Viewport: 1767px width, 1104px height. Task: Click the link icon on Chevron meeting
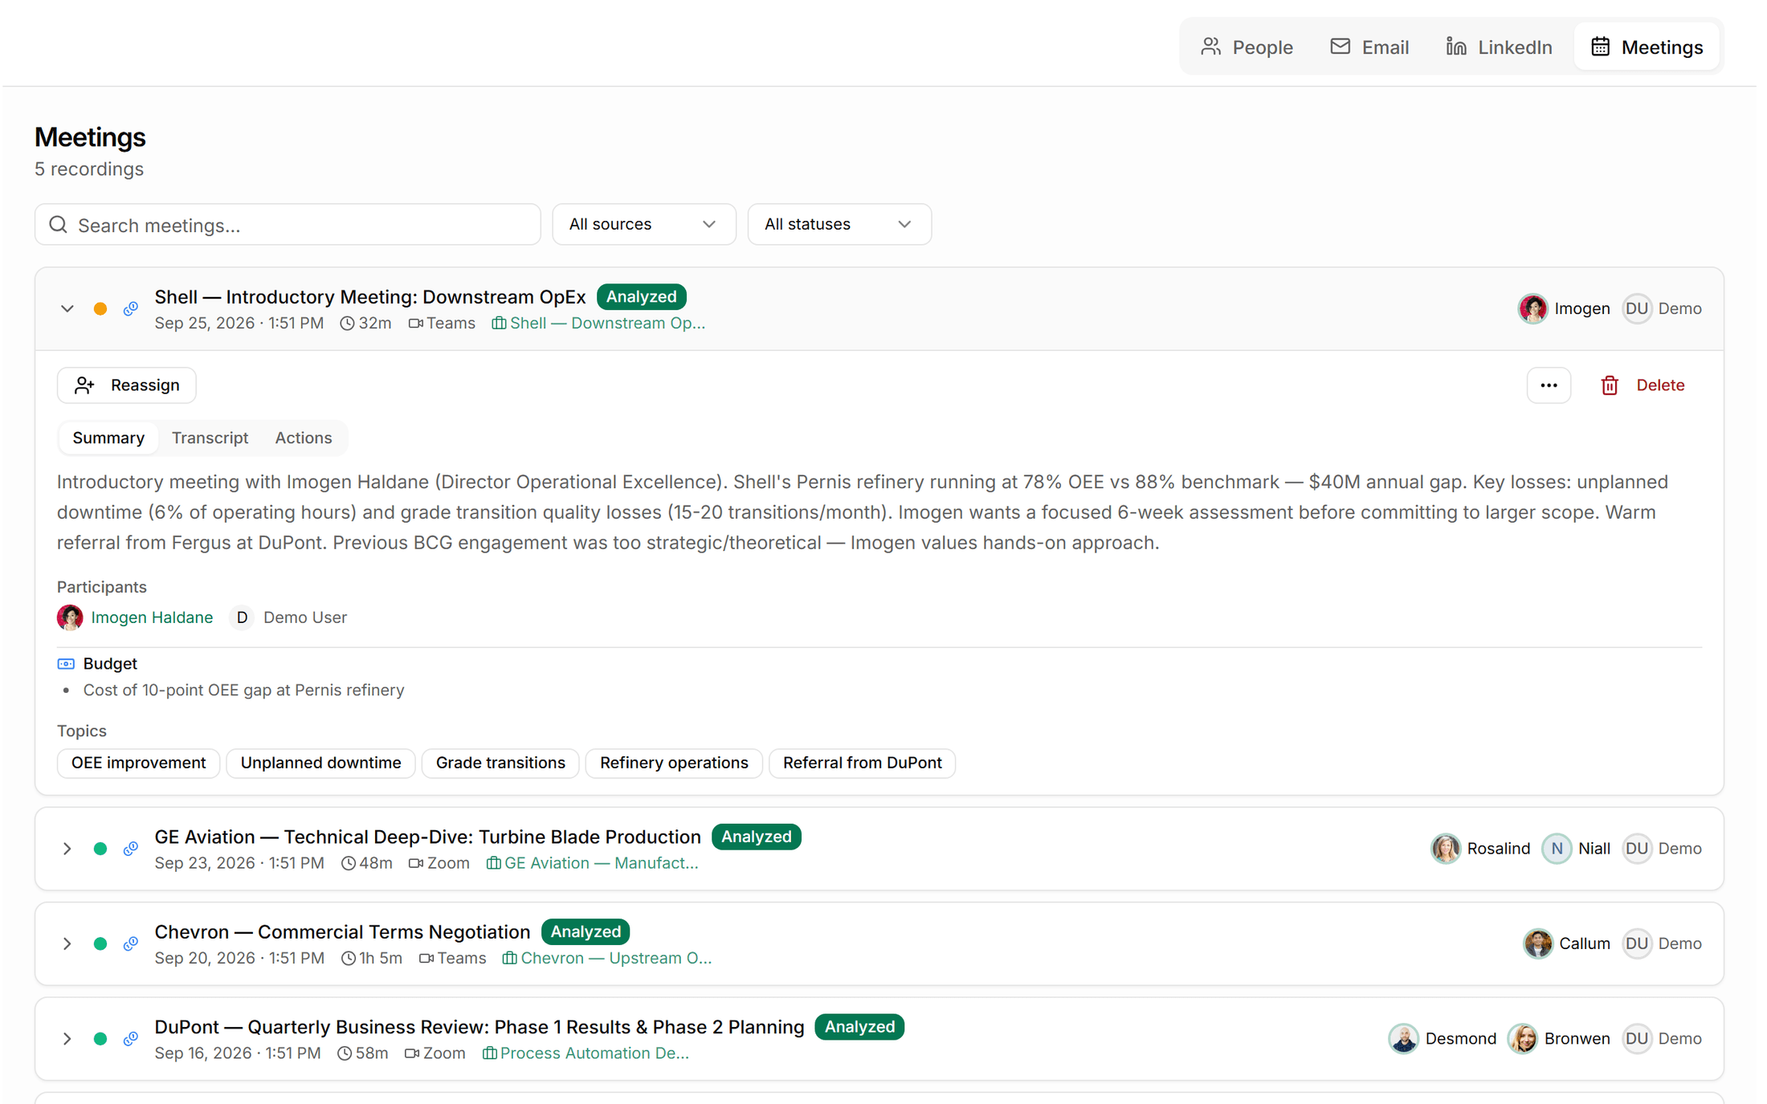[131, 943]
